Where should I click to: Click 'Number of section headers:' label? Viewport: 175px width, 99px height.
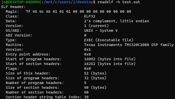[35, 92]
